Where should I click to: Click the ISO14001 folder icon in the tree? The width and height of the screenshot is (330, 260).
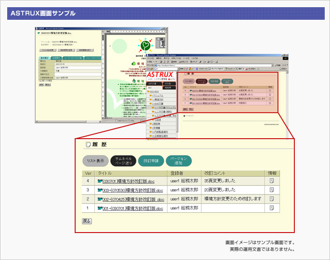[148, 91]
